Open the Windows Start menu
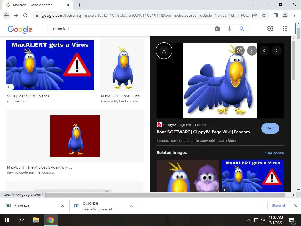The width and height of the screenshot is (301, 226). click(x=7, y=220)
